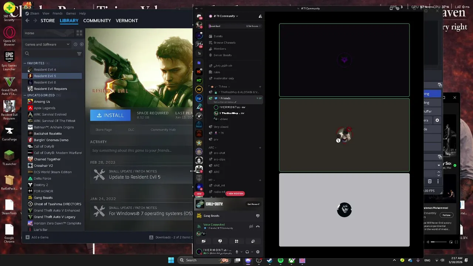Open the Boost Goal progress bar
This screenshot has height=266, width=473.
[x=235, y=26]
